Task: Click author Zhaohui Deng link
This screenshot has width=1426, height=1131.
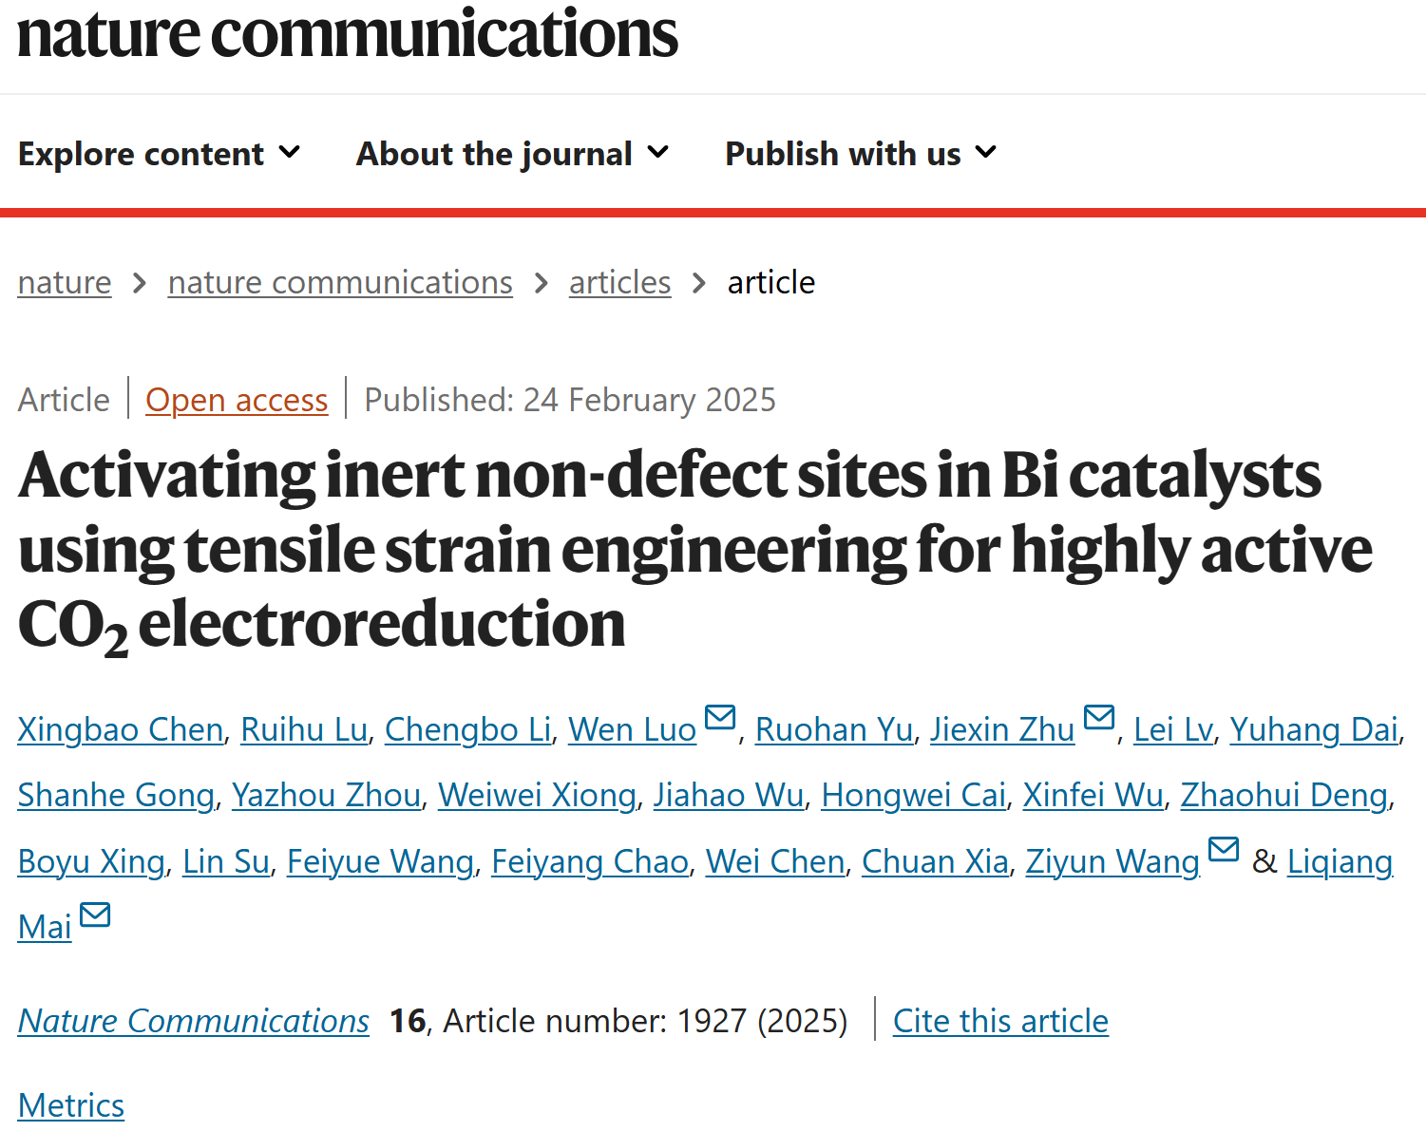Action: 1284,795
